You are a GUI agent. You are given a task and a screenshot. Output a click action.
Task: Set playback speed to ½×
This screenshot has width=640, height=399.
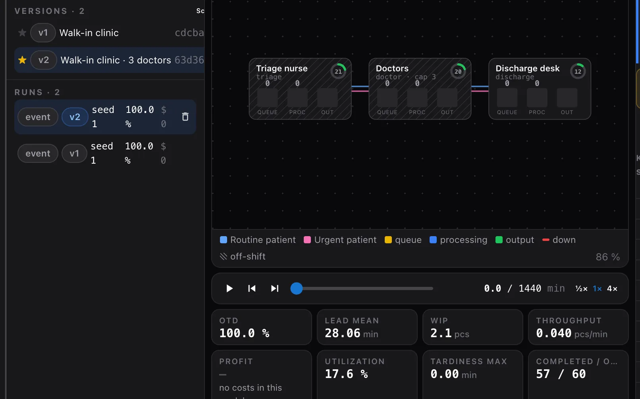coord(581,288)
